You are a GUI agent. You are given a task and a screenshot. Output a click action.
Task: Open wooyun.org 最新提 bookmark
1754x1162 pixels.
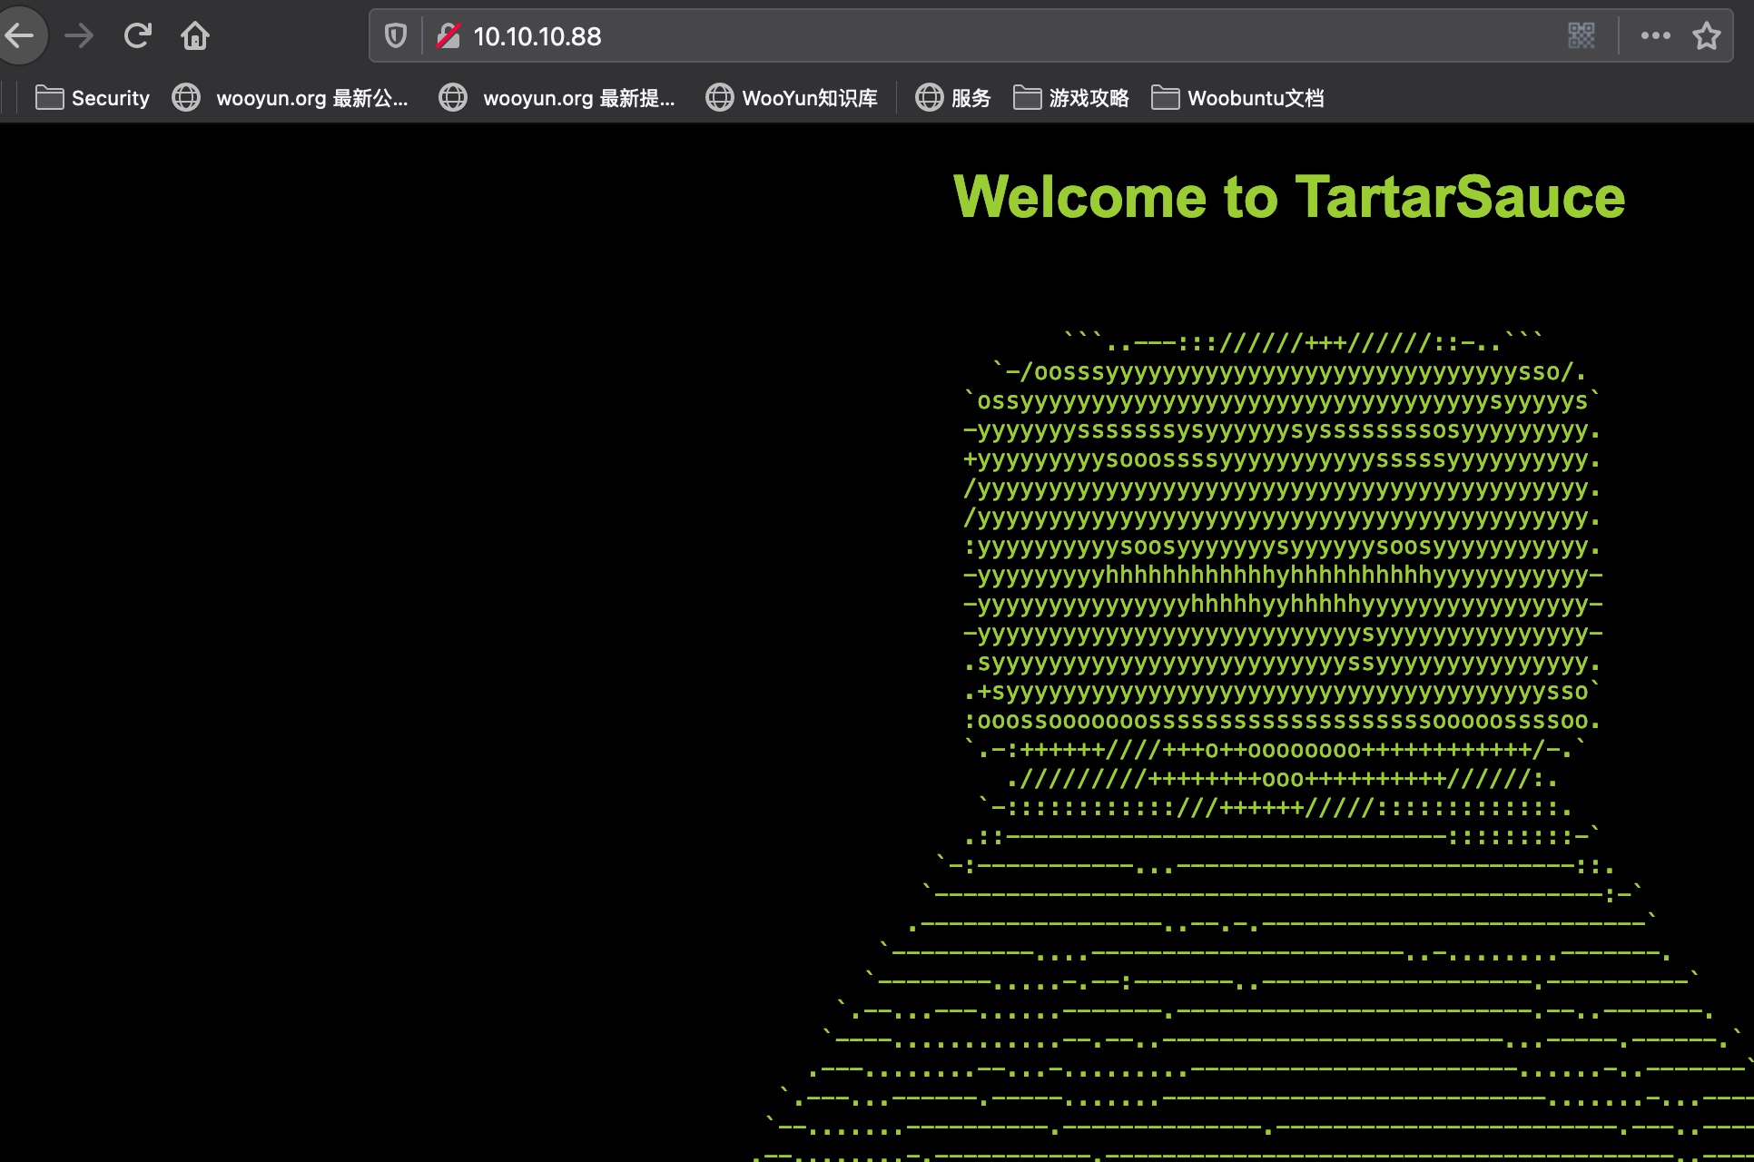577,98
